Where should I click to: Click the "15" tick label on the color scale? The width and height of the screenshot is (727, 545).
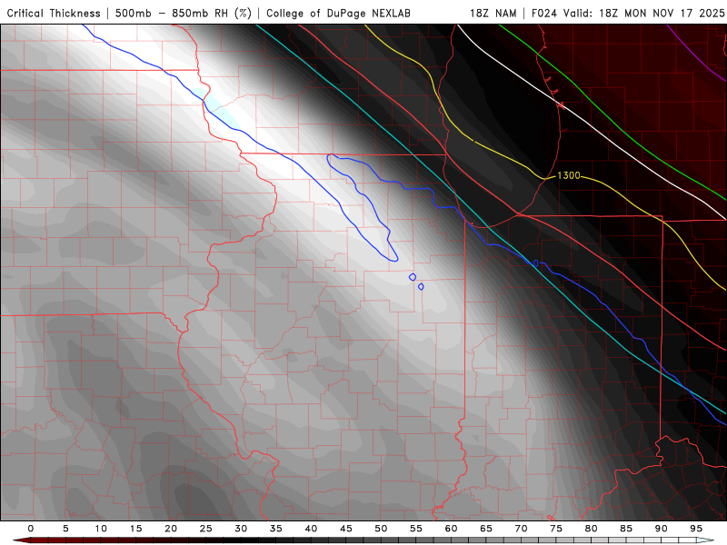point(135,529)
